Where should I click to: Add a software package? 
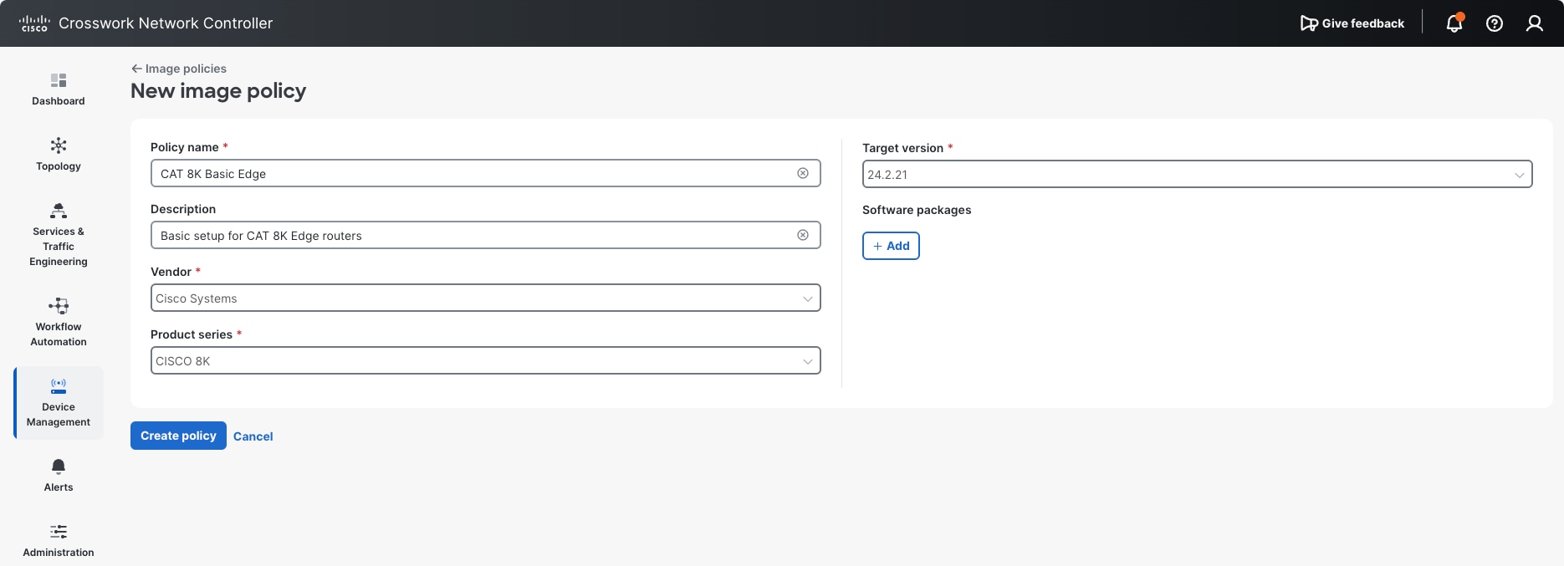(x=891, y=246)
